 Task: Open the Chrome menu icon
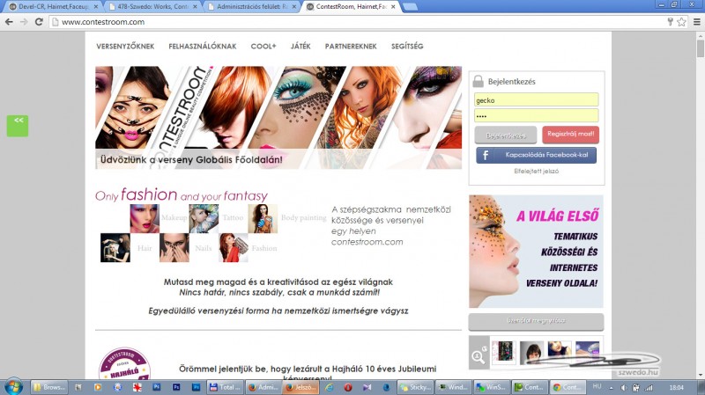point(696,21)
